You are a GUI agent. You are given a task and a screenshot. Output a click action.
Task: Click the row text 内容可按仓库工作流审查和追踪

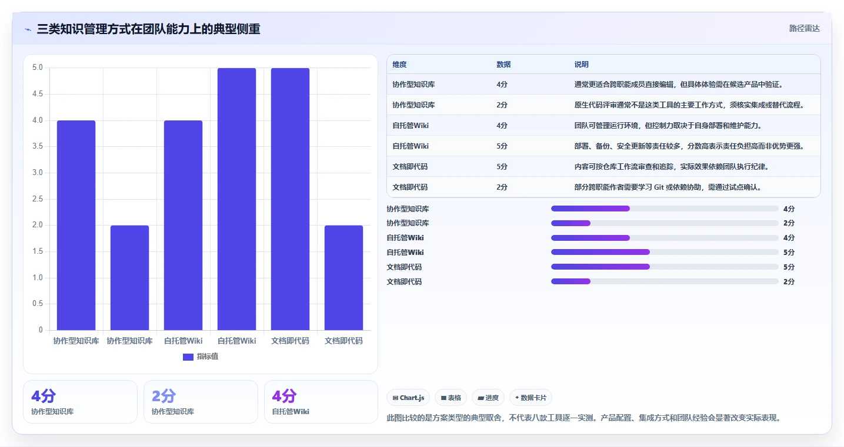(x=624, y=167)
